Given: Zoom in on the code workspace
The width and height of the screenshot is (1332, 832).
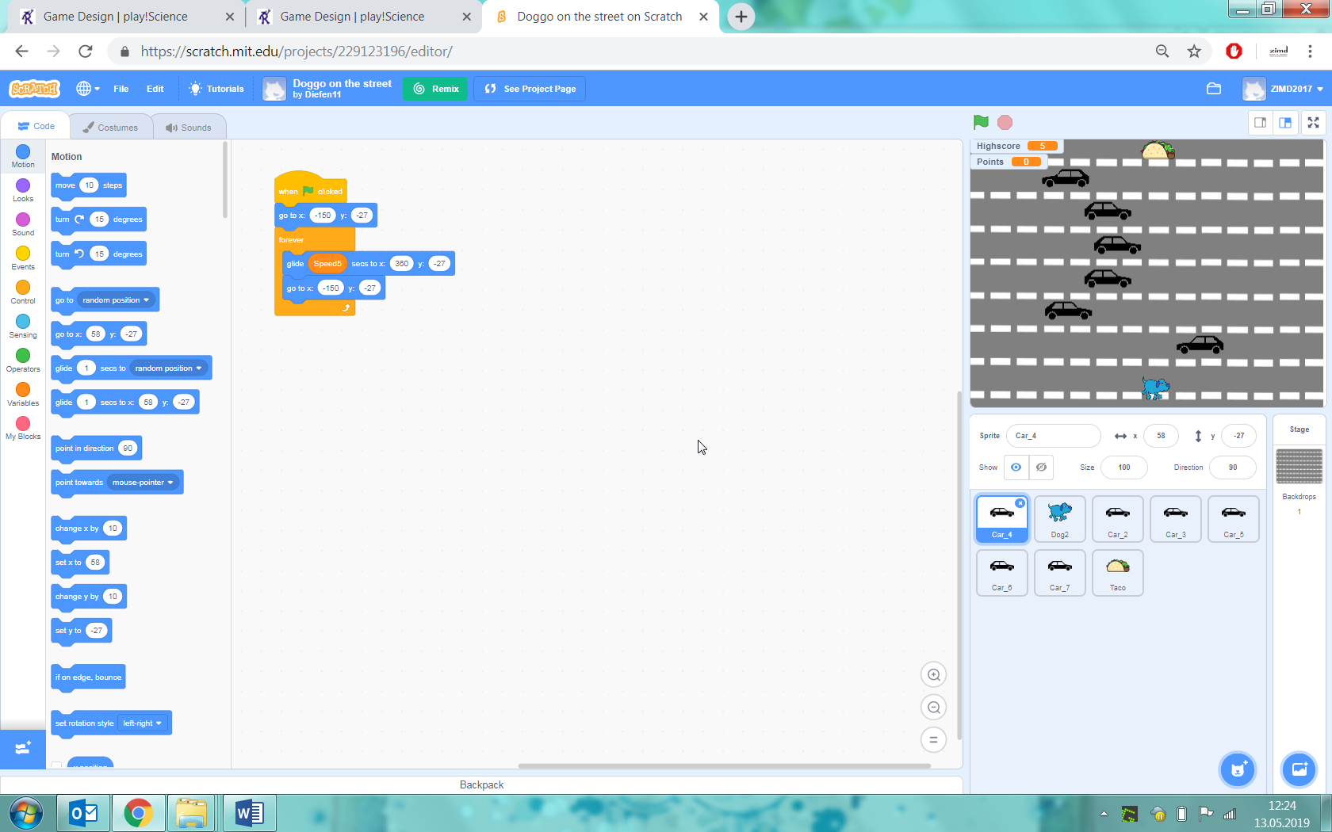Looking at the screenshot, I should 934,674.
